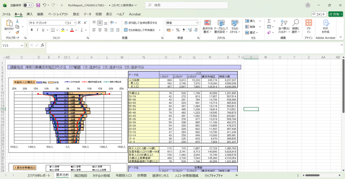Open the 挿入 ribbon tab
The width and height of the screenshot is (345, 179).
tap(30, 14)
